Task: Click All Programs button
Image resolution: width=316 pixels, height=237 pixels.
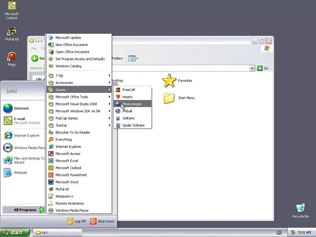Action: (x=23, y=210)
